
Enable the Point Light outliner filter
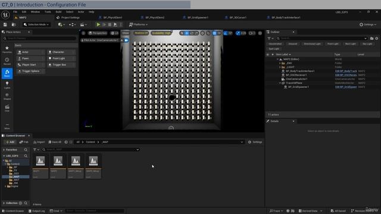pos(333,44)
